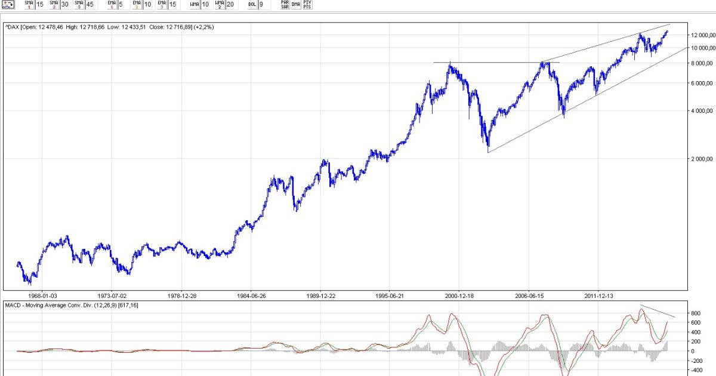Click the EMA 1 period field showing 5
The height and width of the screenshot is (376, 716).
pos(121,4)
